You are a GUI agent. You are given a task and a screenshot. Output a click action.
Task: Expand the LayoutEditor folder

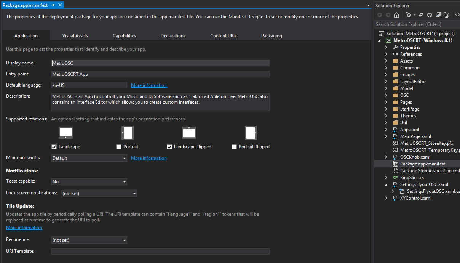pos(386,82)
